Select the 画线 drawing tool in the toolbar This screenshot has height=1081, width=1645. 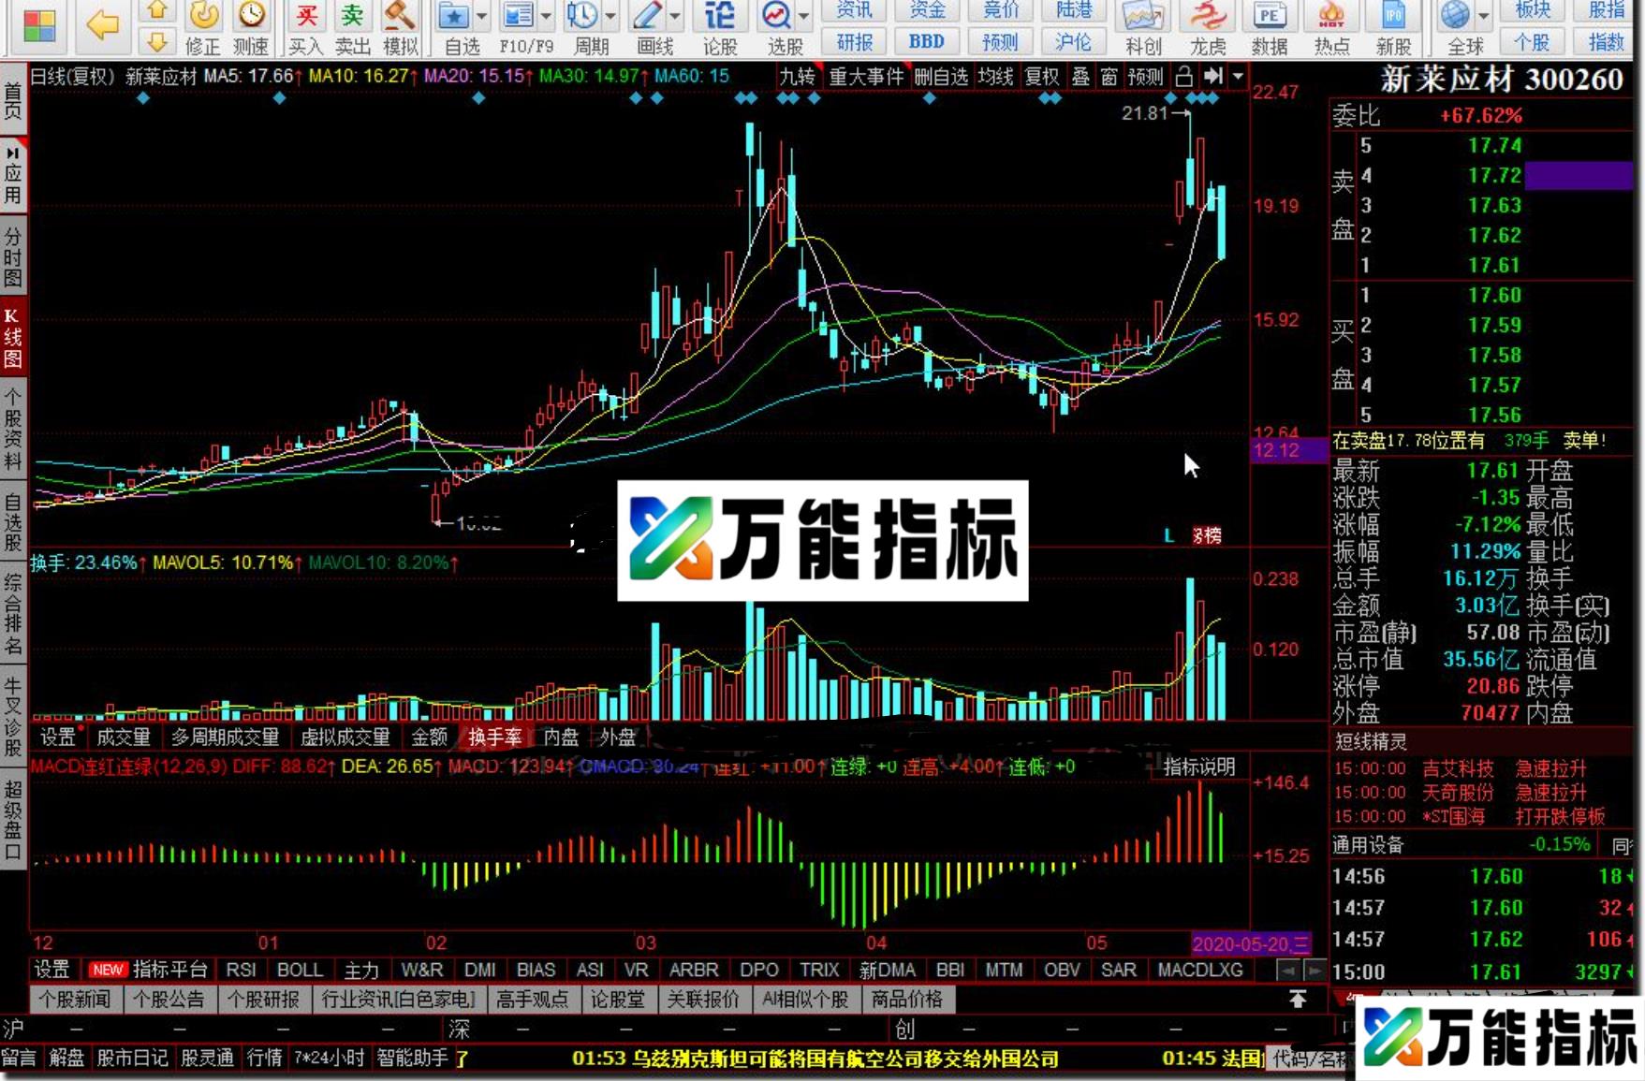point(648,17)
